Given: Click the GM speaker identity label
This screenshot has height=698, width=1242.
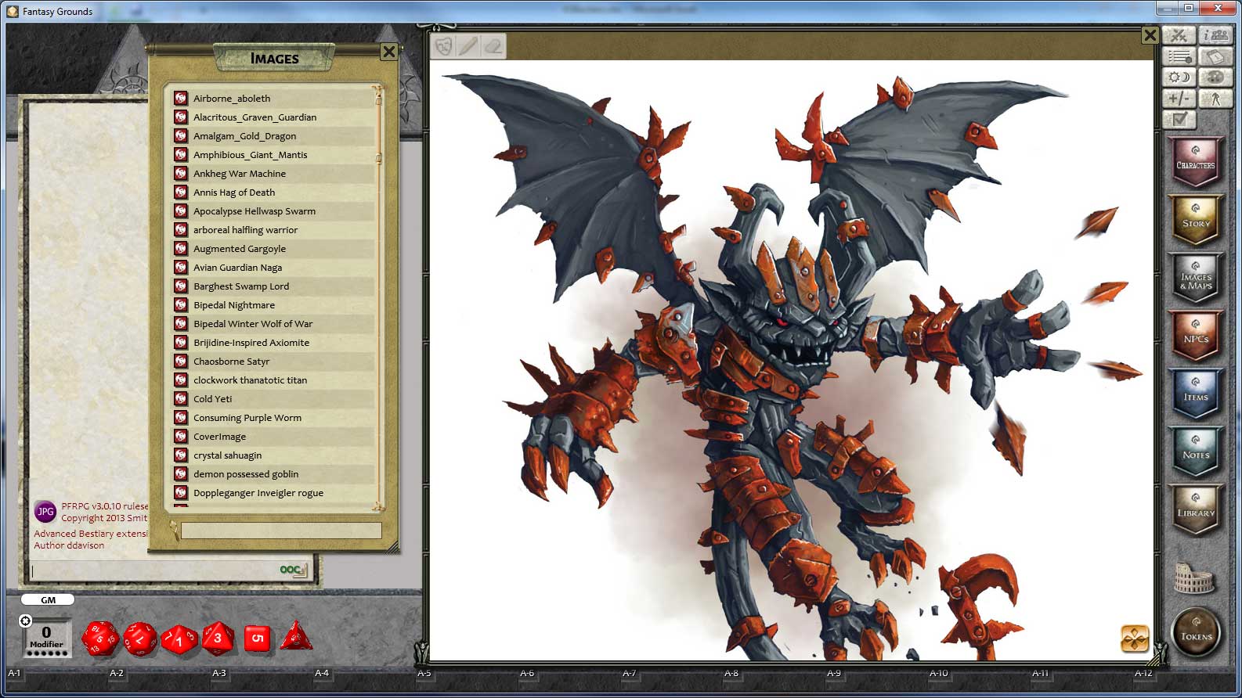Looking at the screenshot, I should [48, 600].
